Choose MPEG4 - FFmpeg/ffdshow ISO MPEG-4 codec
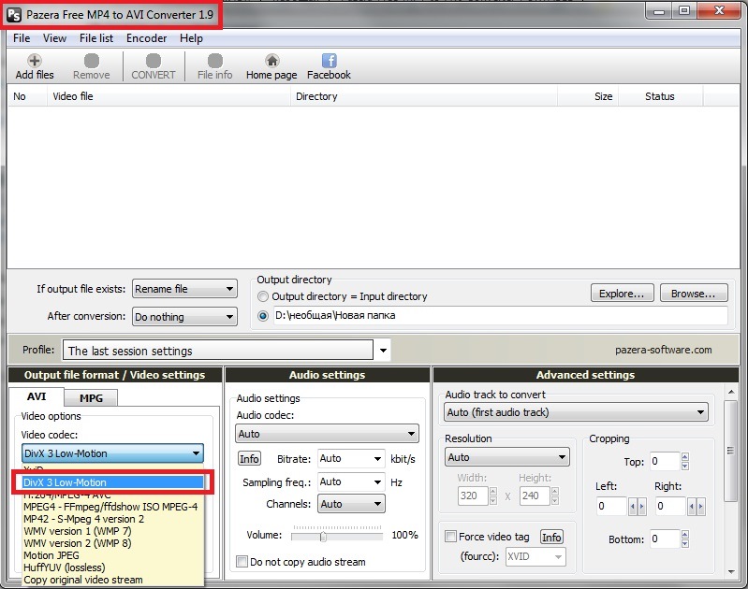 coord(113,507)
